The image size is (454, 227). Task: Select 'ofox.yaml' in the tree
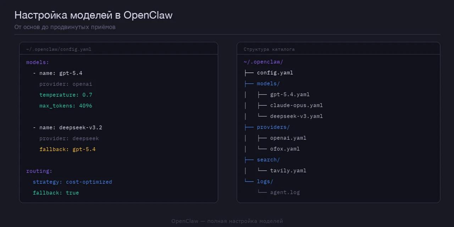tap(285, 149)
